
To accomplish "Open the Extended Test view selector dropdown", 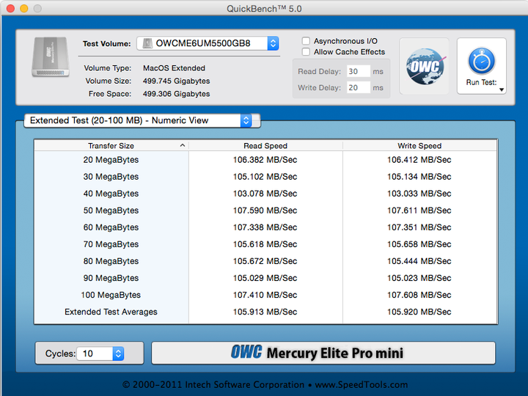I will [246, 120].
